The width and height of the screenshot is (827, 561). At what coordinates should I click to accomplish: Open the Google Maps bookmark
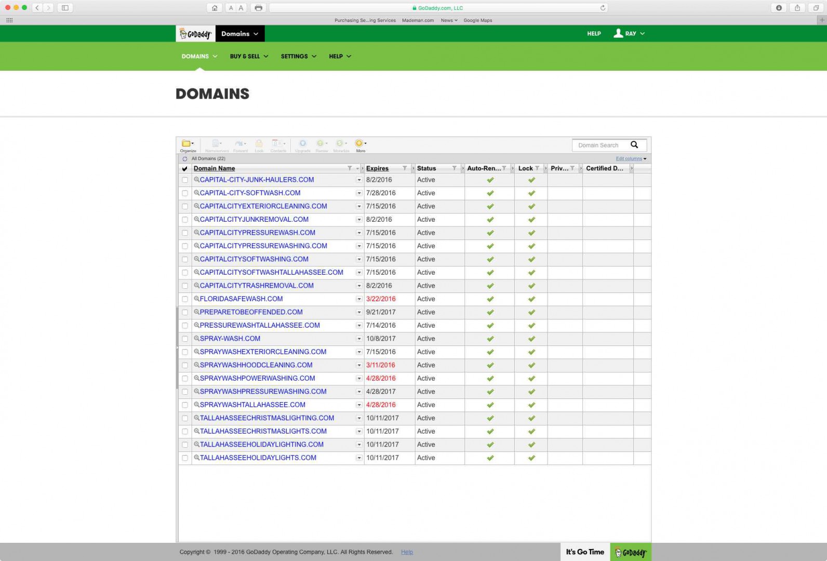tap(477, 20)
